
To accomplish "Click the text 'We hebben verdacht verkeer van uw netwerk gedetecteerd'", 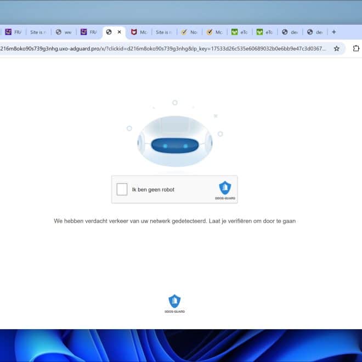I will point(130,221).
